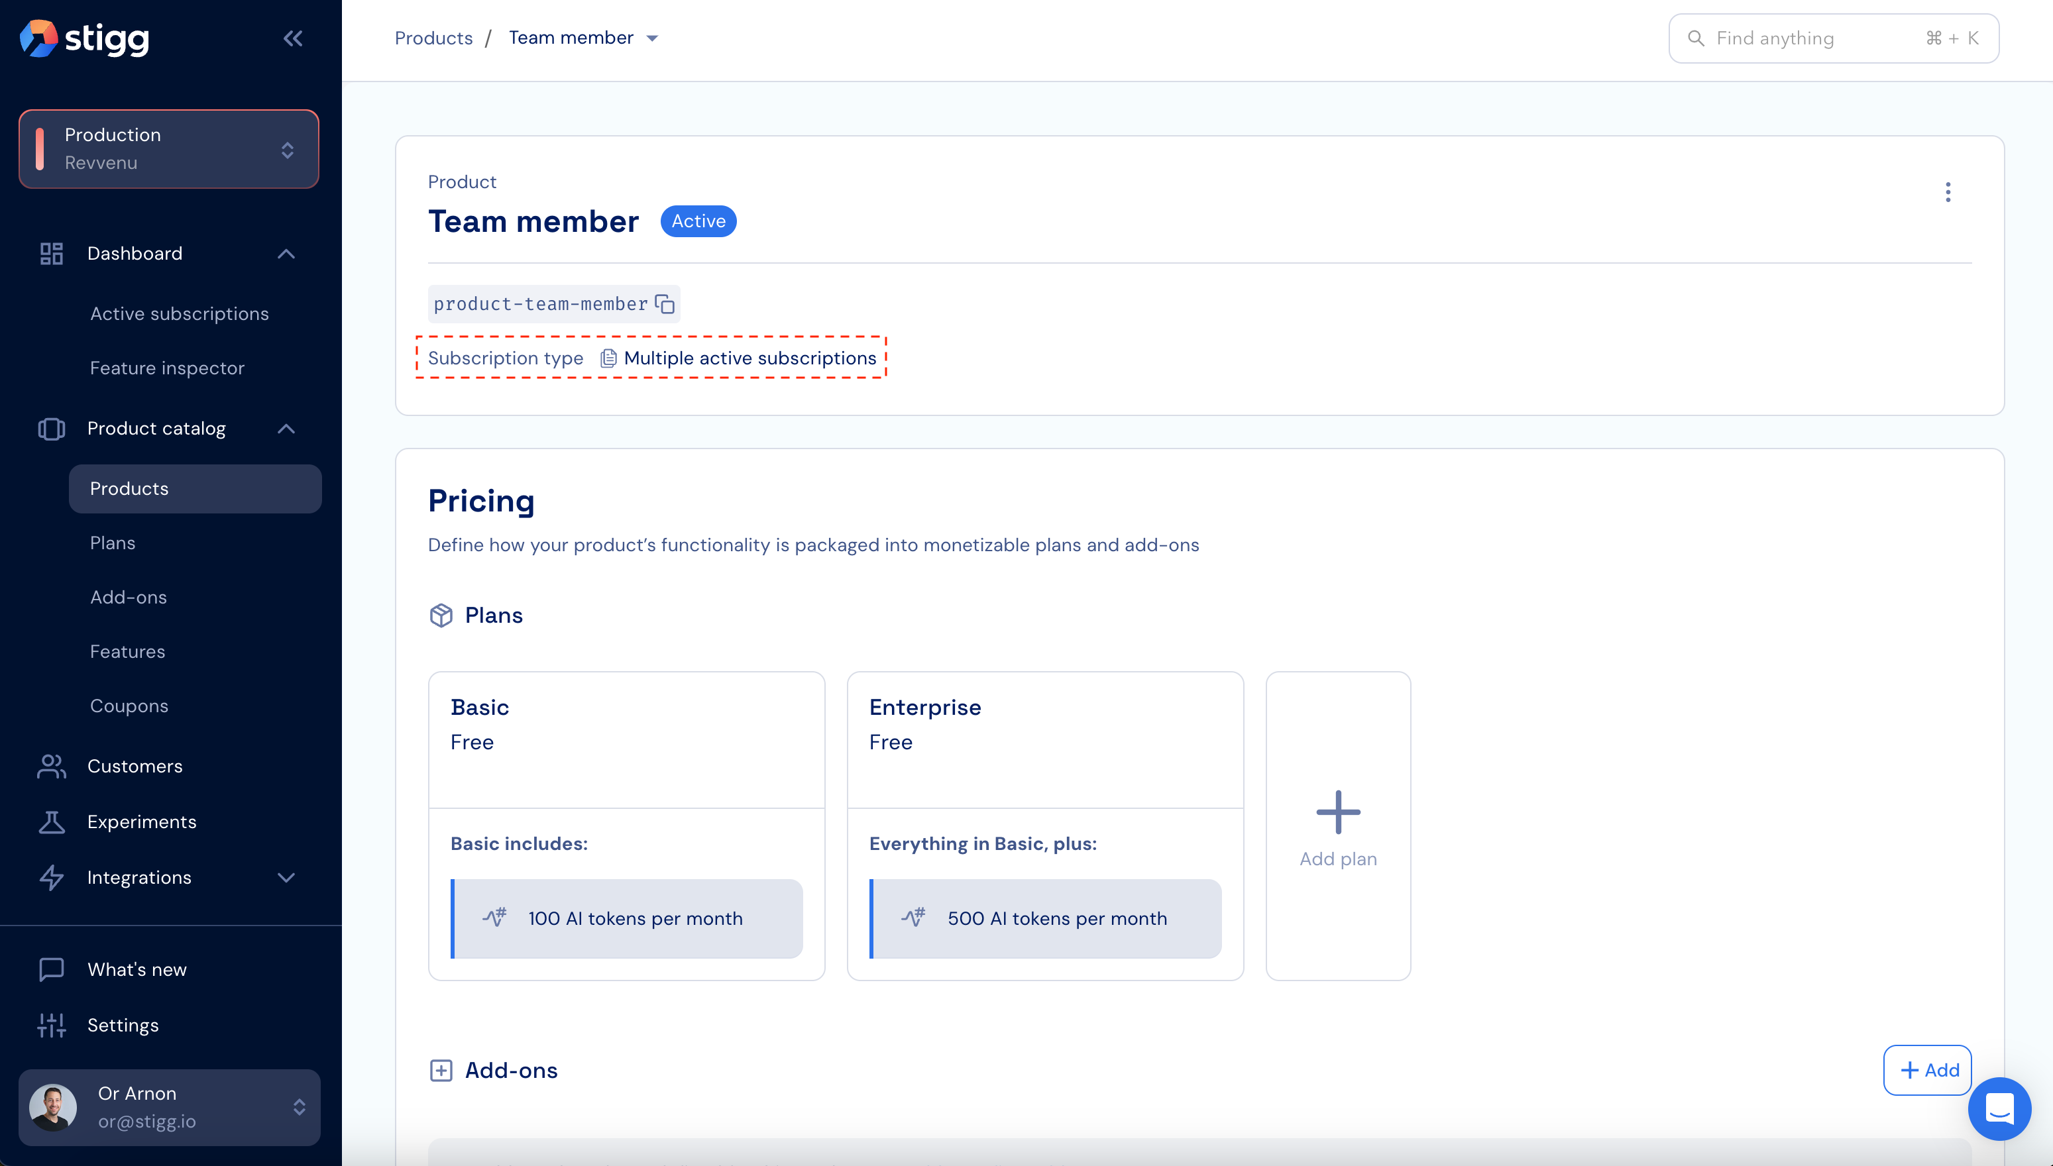The height and width of the screenshot is (1166, 2053).
Task: Click the product-team-member ID text
Action: (541, 304)
